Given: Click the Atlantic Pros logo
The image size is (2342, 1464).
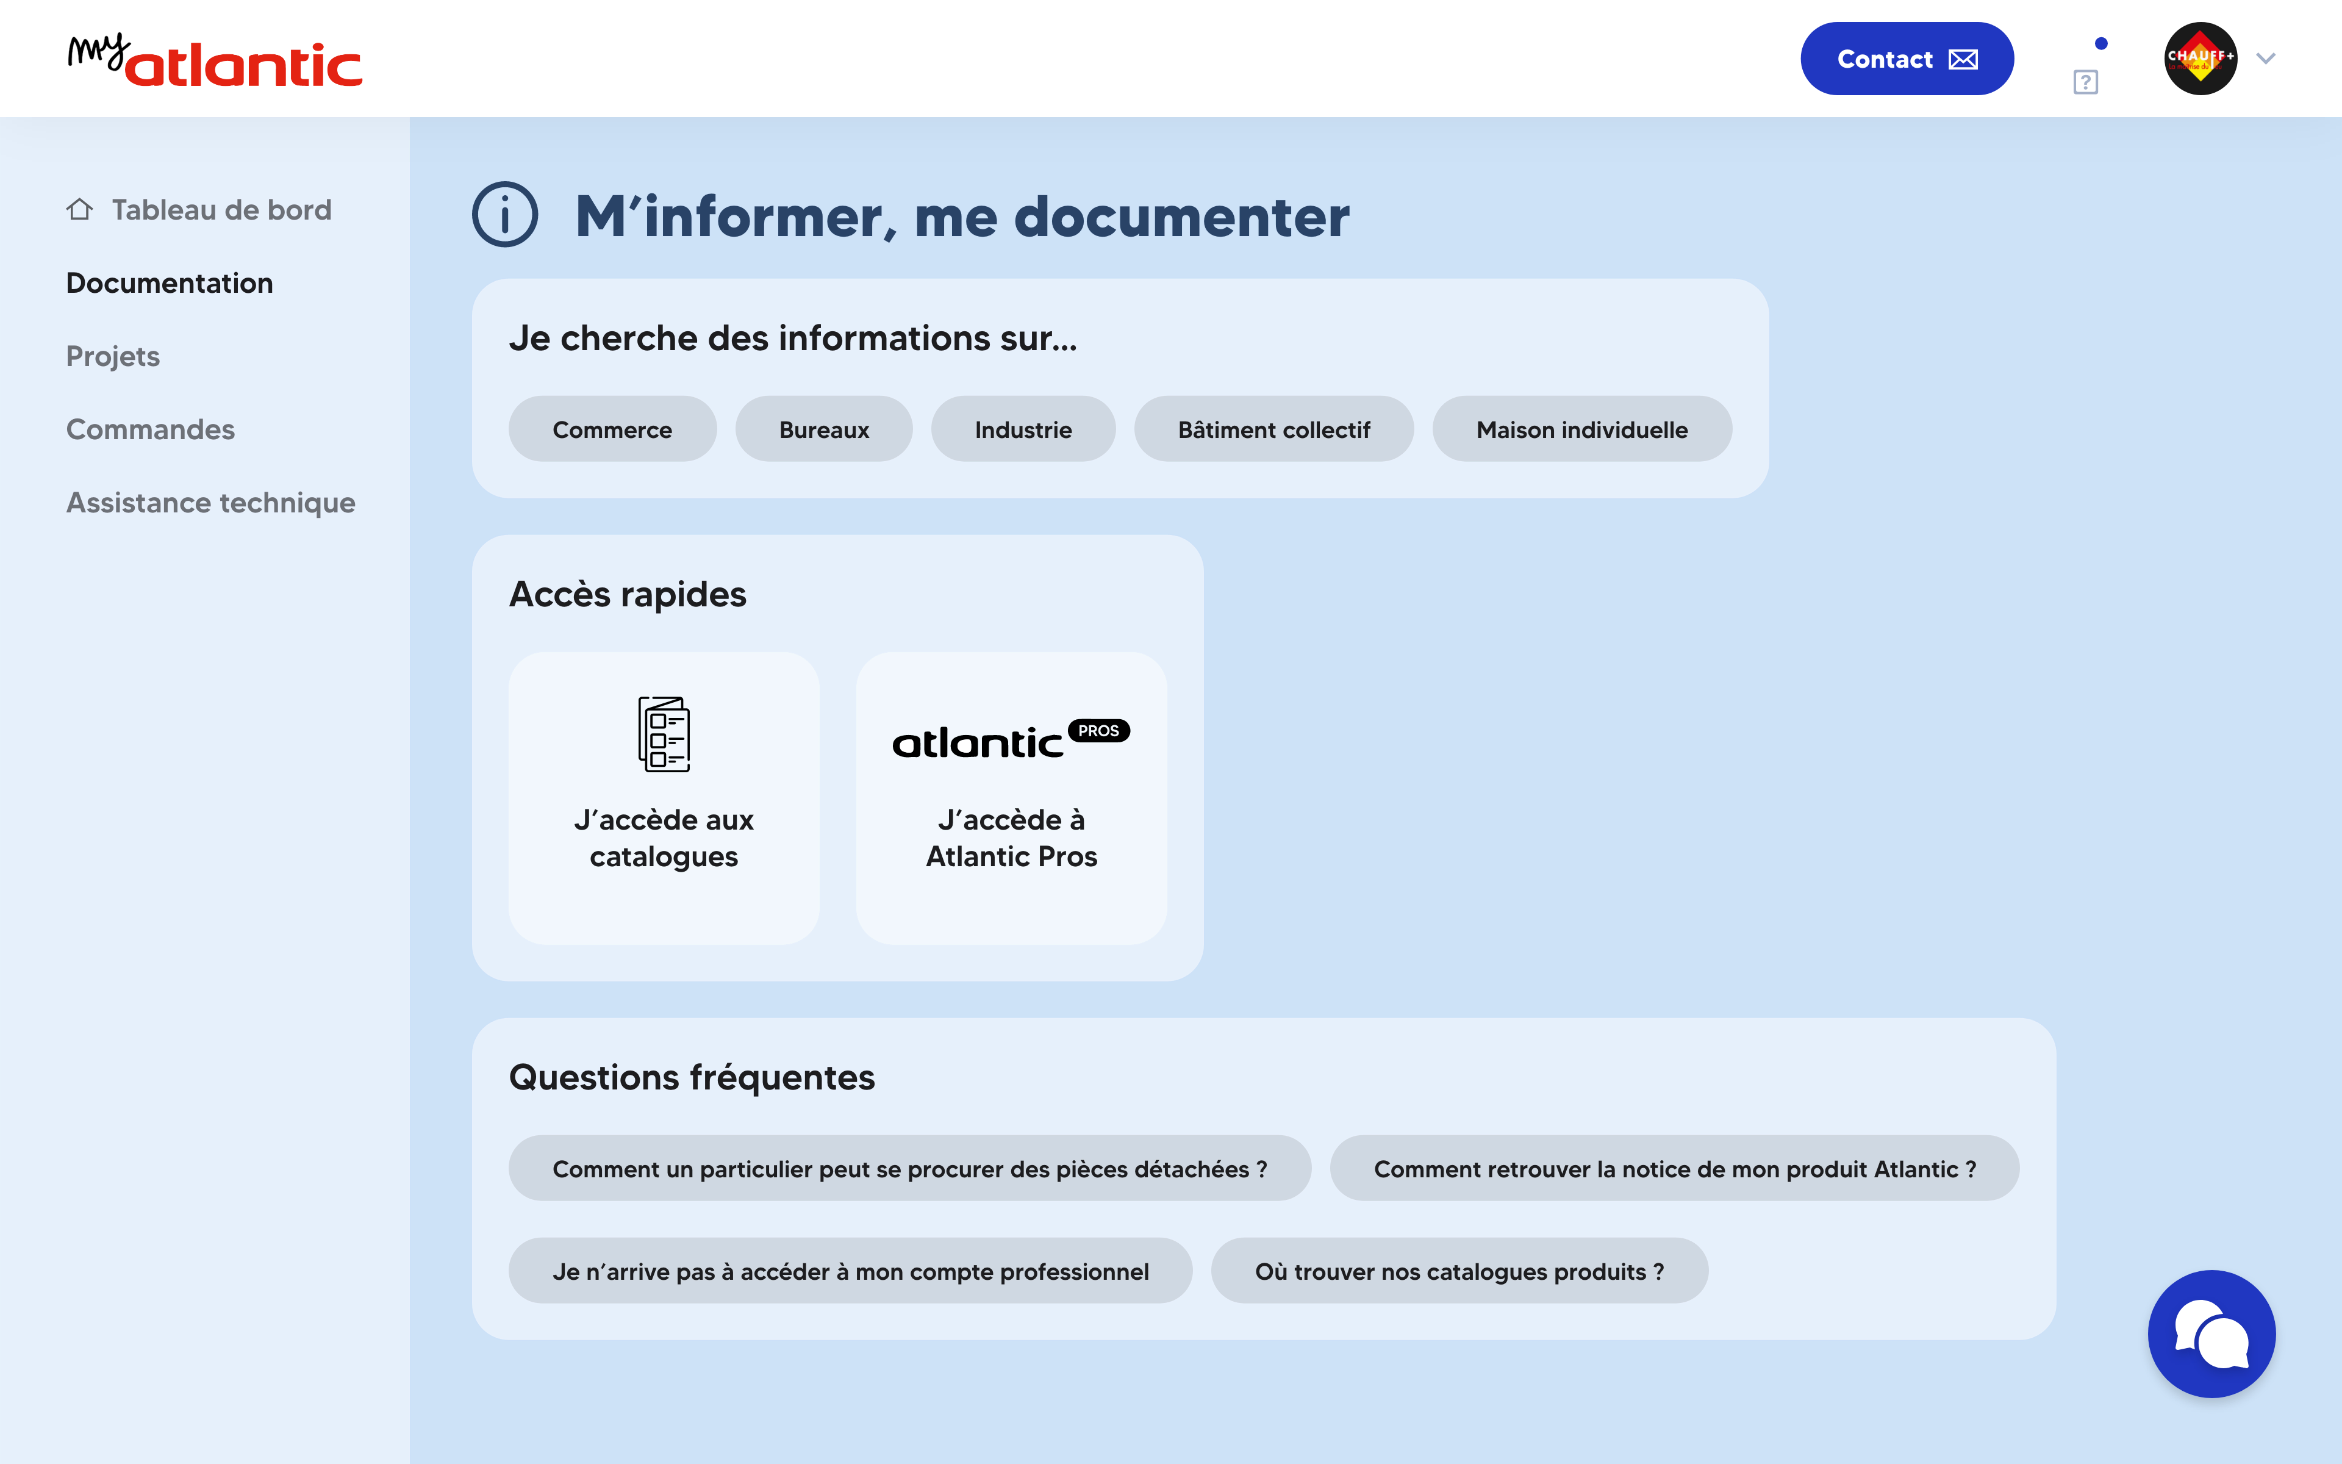Looking at the screenshot, I should tap(1011, 740).
